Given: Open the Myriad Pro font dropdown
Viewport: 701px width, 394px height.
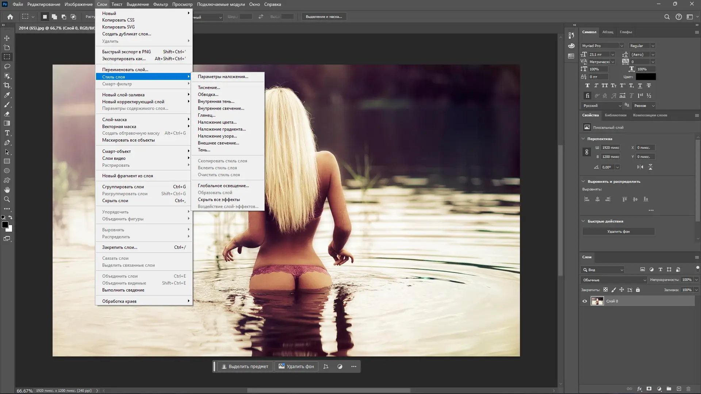Looking at the screenshot, I should tap(621, 46).
